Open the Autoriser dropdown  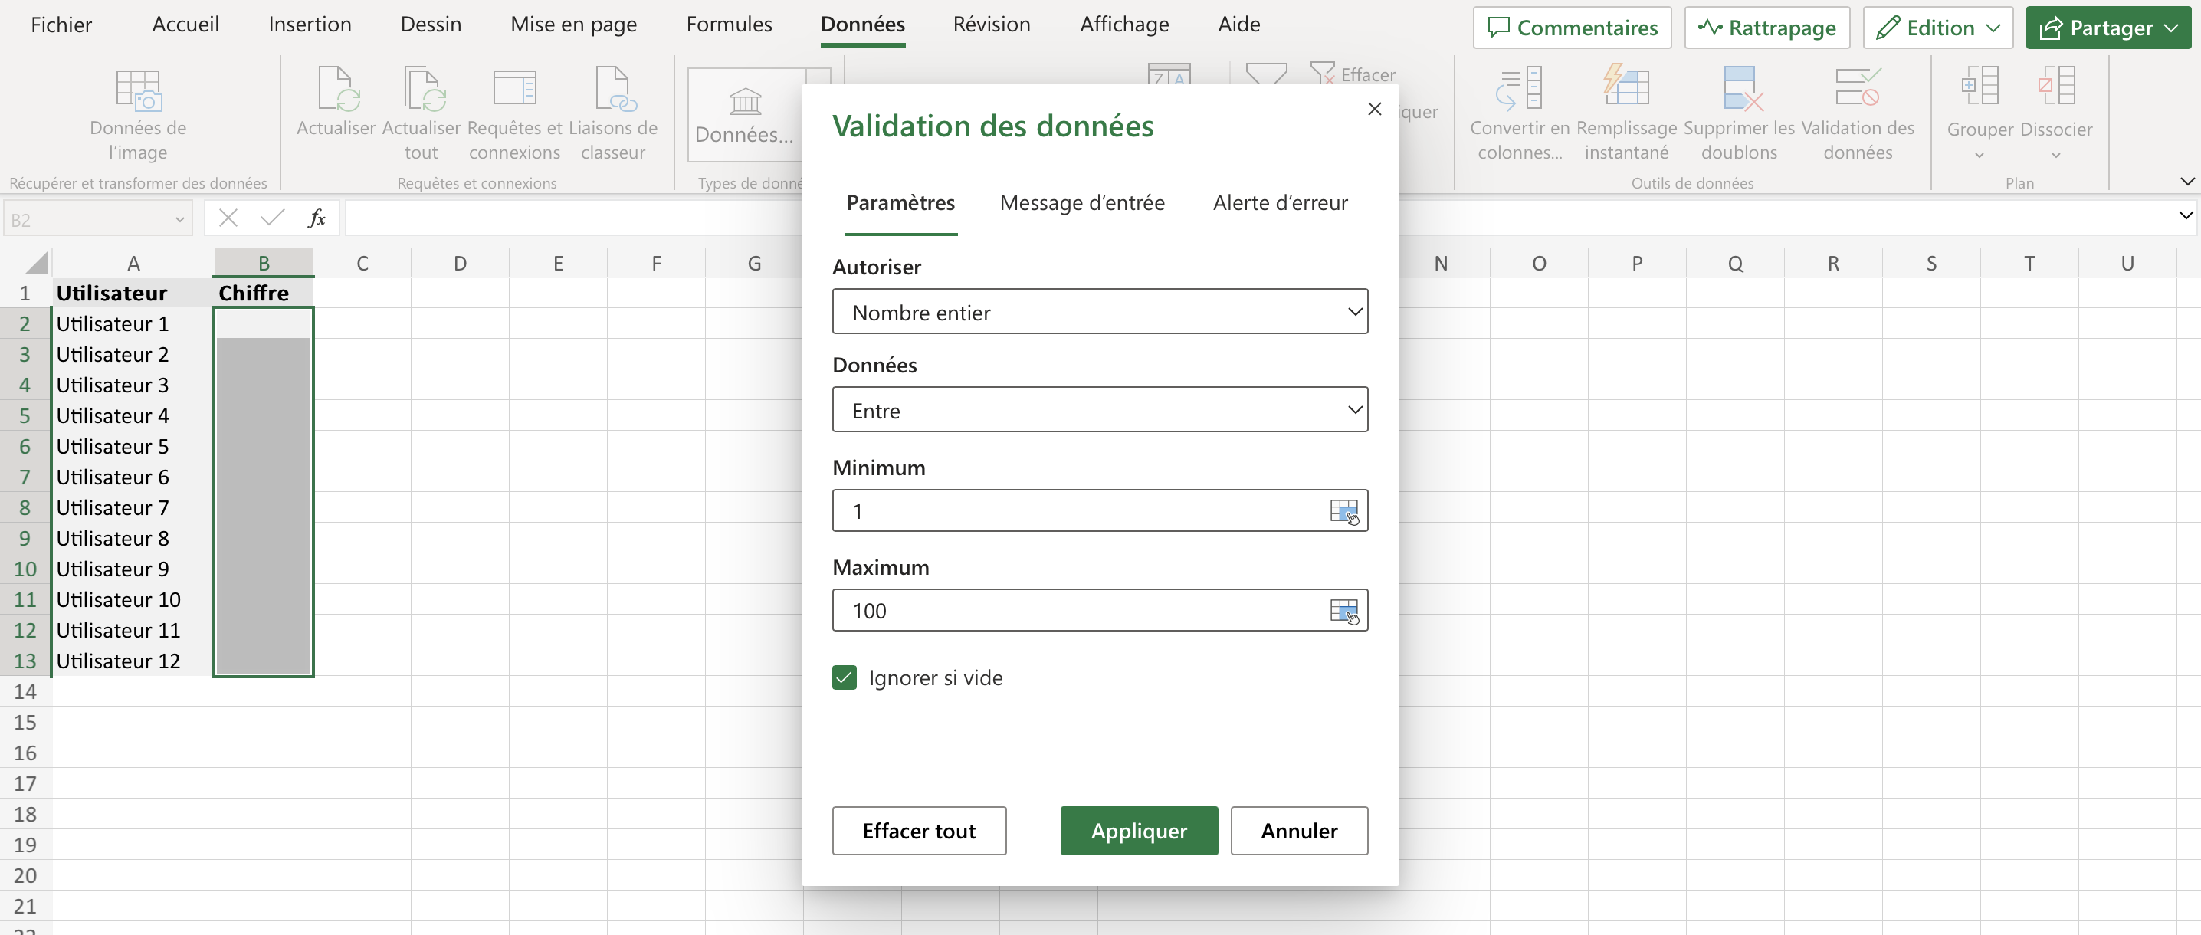pos(1099,312)
